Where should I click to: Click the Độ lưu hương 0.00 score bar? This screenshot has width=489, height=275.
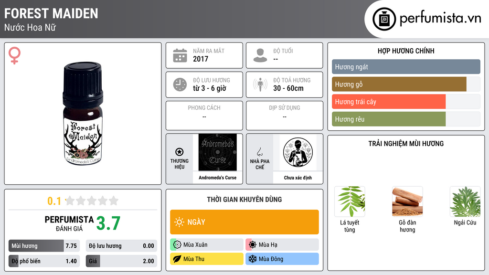121,246
